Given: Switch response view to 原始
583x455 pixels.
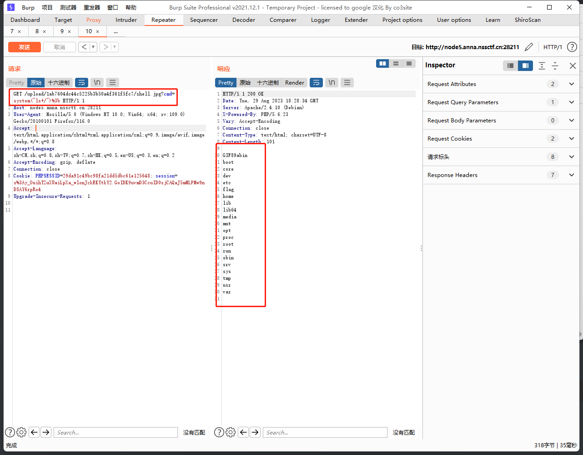Looking at the screenshot, I should tap(245, 82).
